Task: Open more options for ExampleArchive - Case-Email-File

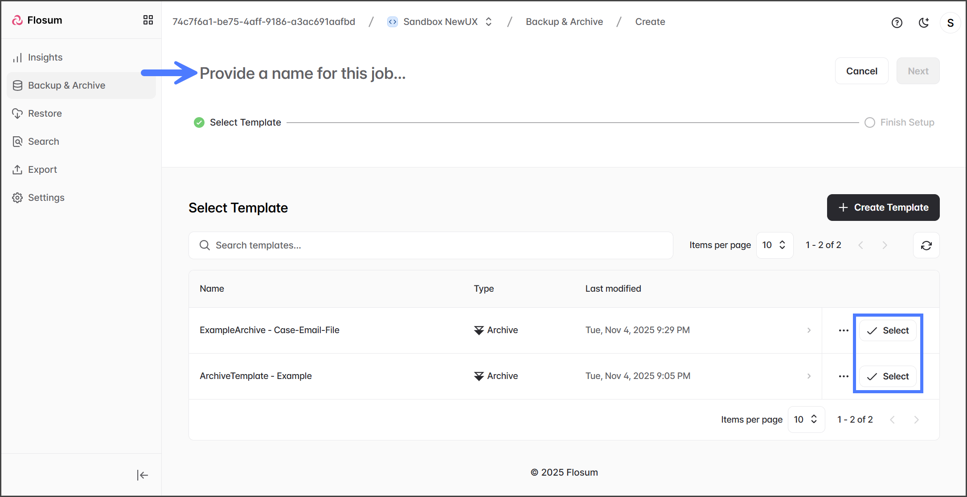Action: tap(843, 330)
